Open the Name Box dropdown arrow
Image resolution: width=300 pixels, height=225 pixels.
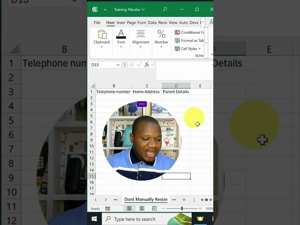[118, 65]
